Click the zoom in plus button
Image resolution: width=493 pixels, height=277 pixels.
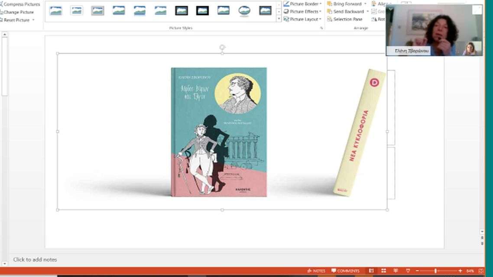point(461,271)
